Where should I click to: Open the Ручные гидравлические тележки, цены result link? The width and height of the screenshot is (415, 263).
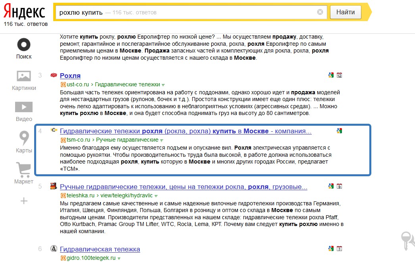point(183,187)
